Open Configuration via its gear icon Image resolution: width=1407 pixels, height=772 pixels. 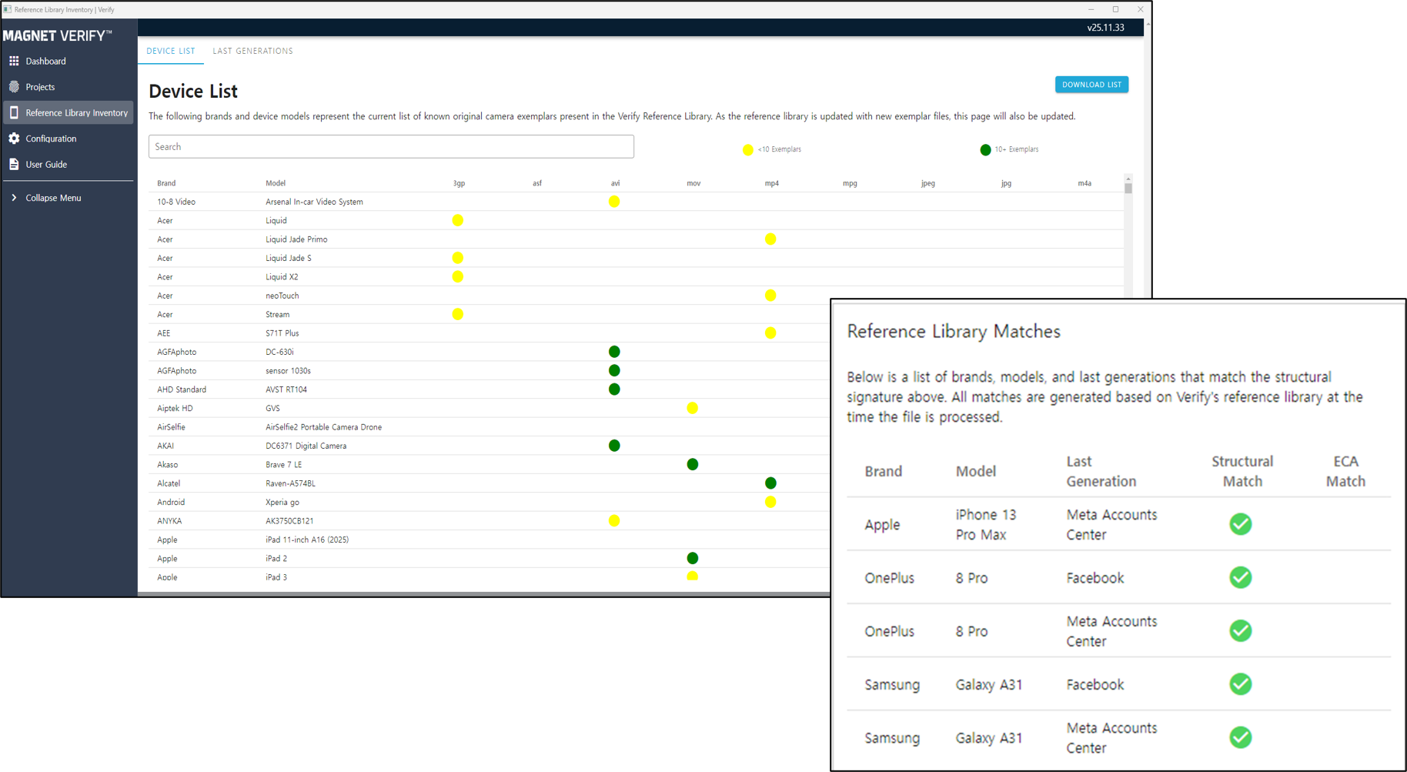tap(14, 139)
